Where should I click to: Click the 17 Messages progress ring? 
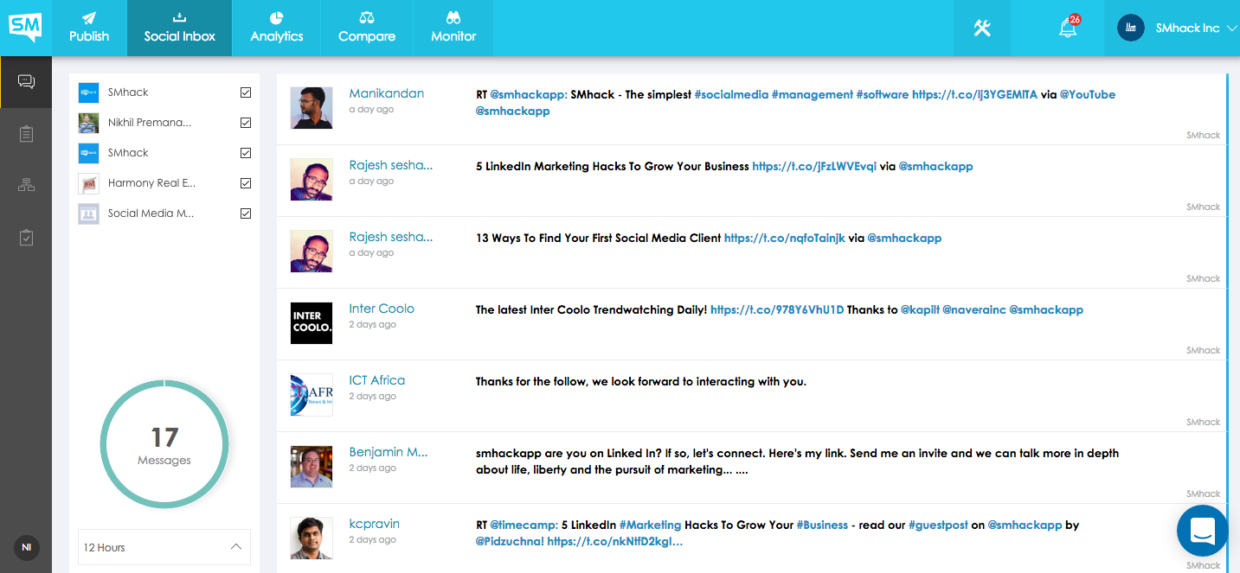164,443
